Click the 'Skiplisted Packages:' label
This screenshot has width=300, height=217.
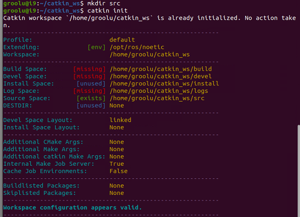coord(39,193)
